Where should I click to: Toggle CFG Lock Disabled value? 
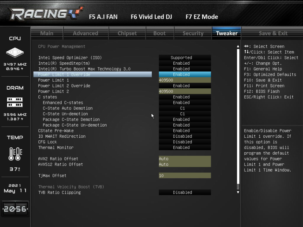(x=185, y=142)
